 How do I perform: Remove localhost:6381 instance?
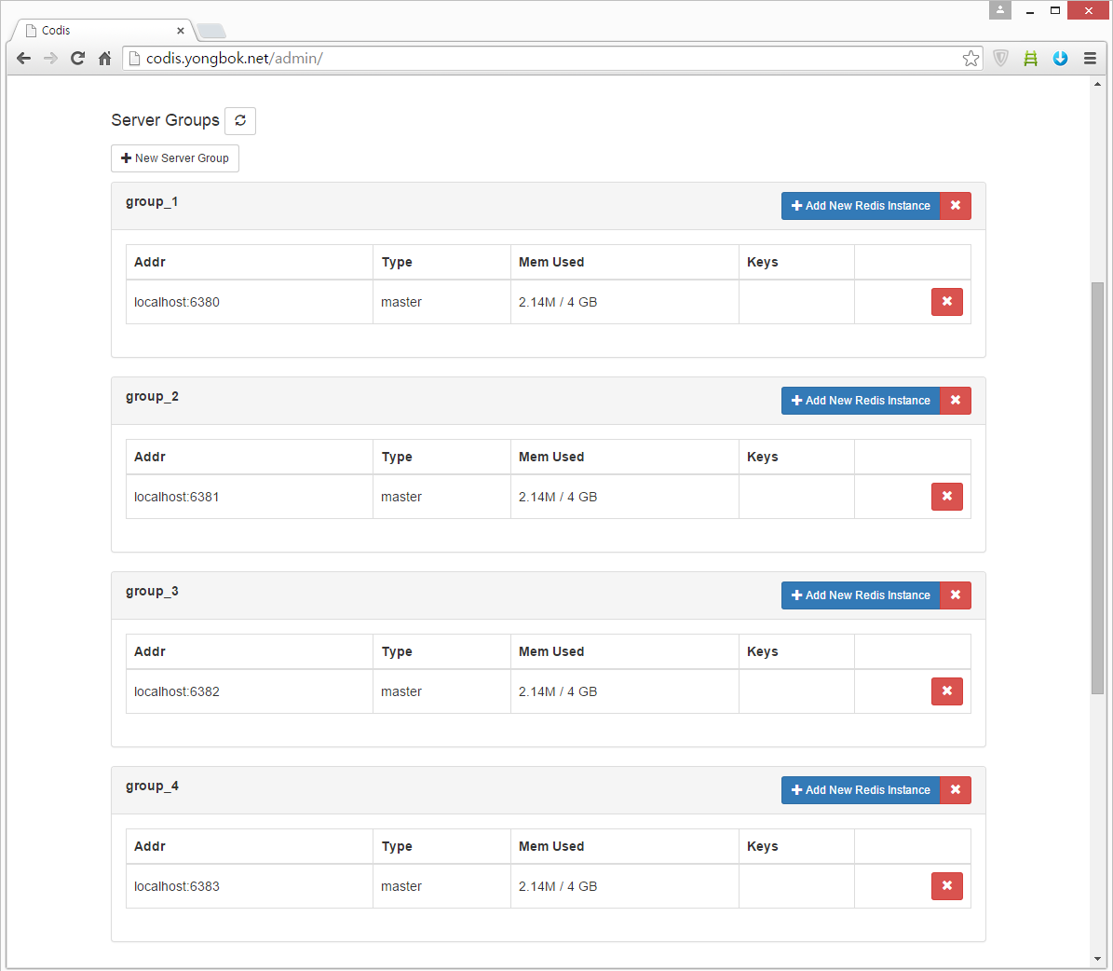947,497
